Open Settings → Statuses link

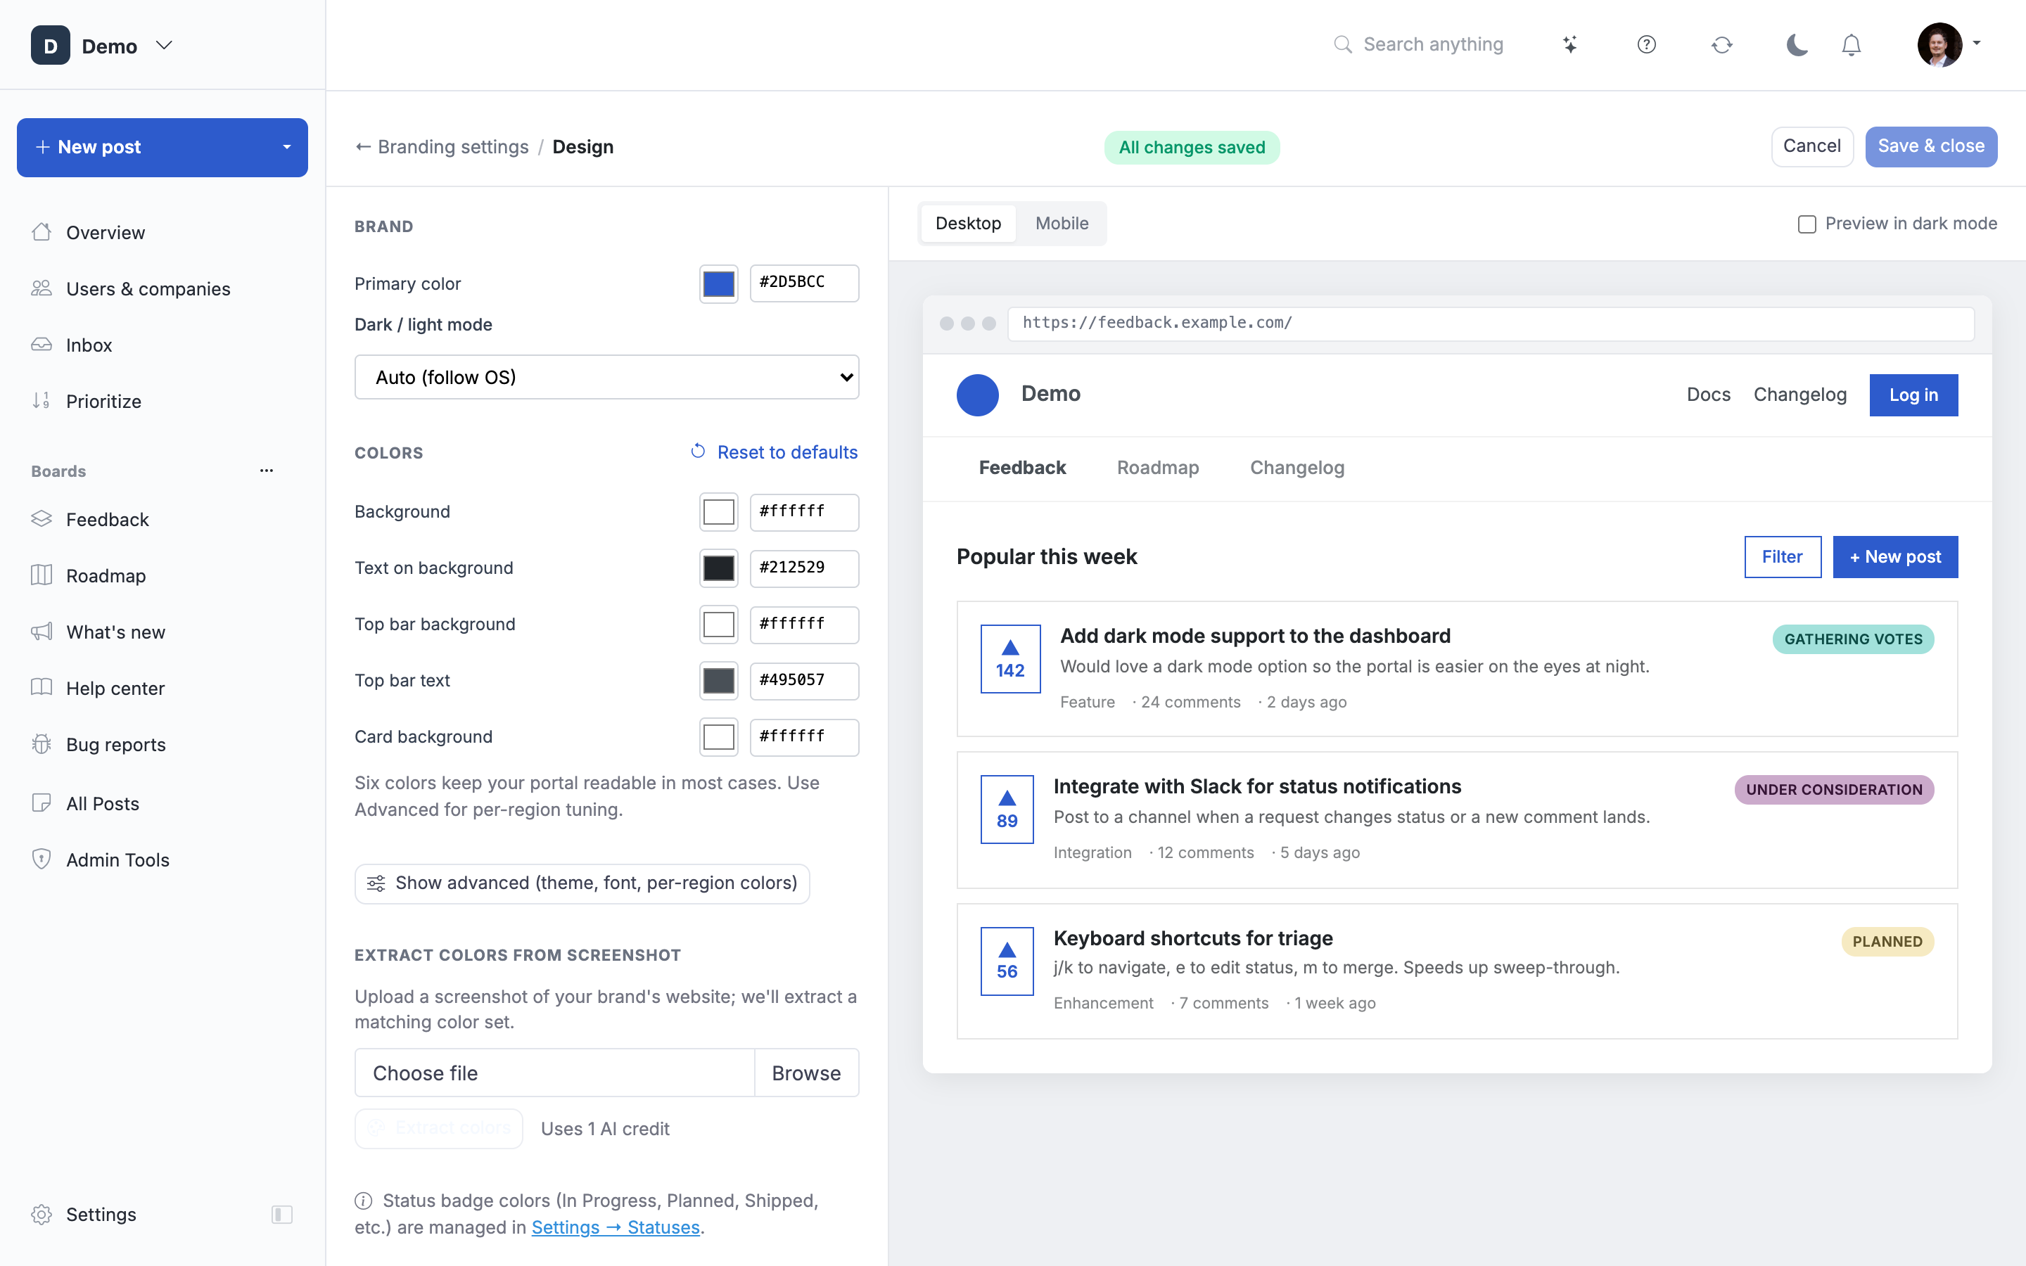tap(616, 1227)
